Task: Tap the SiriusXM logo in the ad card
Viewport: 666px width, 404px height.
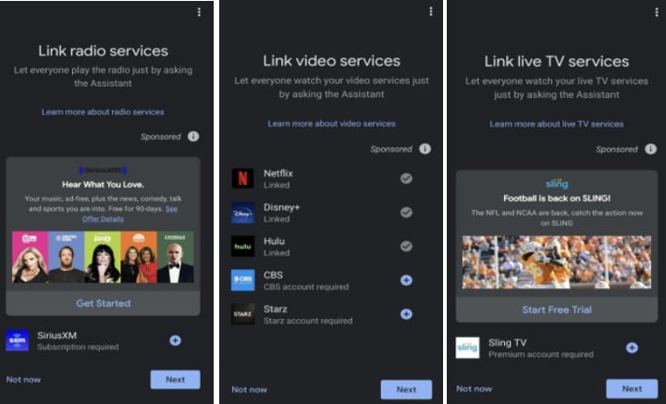Action: 103,170
